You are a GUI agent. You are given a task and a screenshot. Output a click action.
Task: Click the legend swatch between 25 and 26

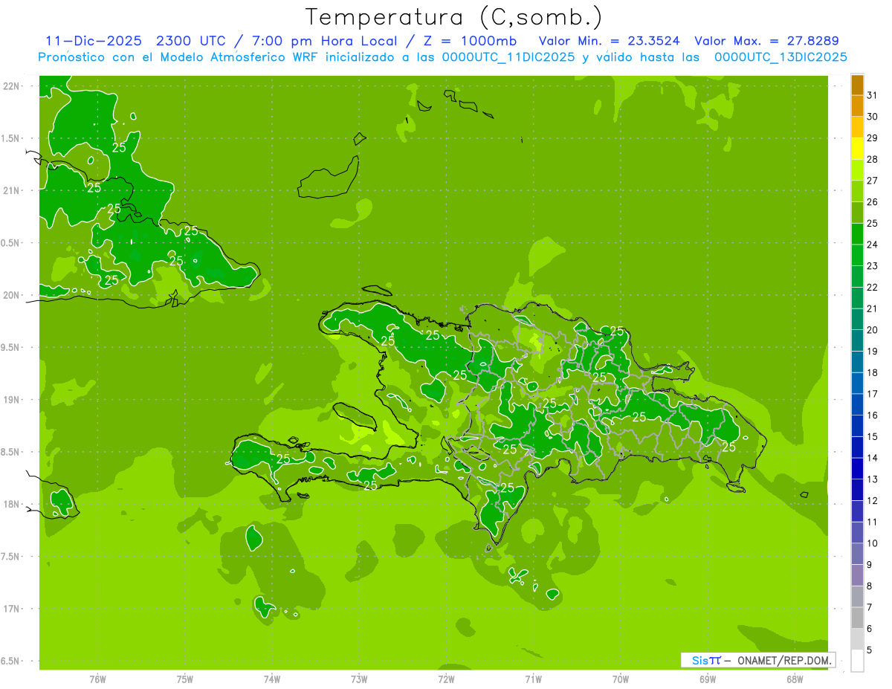tap(857, 213)
